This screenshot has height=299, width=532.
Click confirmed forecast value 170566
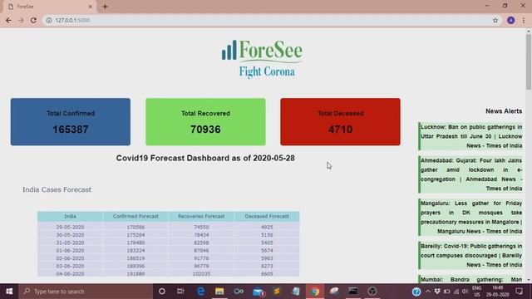135,227
